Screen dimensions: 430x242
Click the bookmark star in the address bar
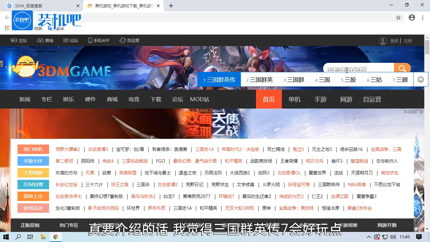click(398, 17)
